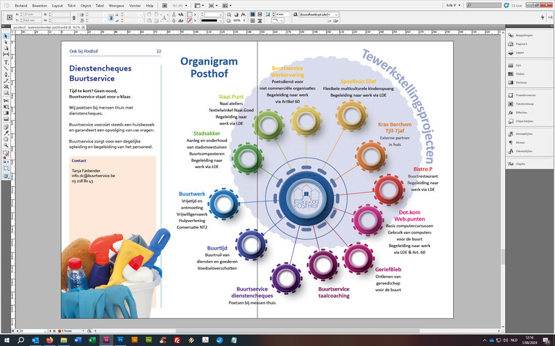Screen dimensions: 555x346
Task: Select the Scissors tool
Action: point(6,100)
